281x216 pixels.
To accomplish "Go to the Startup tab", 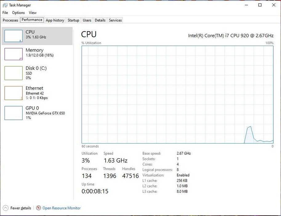I will pyautogui.click(x=73, y=20).
